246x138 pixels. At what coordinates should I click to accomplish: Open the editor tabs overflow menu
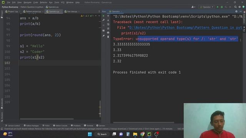[99, 11]
